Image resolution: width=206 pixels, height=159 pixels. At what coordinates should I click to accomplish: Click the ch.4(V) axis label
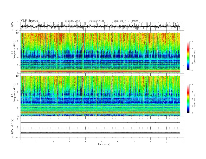click(x=12, y=133)
